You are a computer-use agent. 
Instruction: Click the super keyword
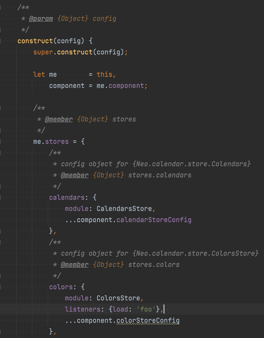point(43,52)
